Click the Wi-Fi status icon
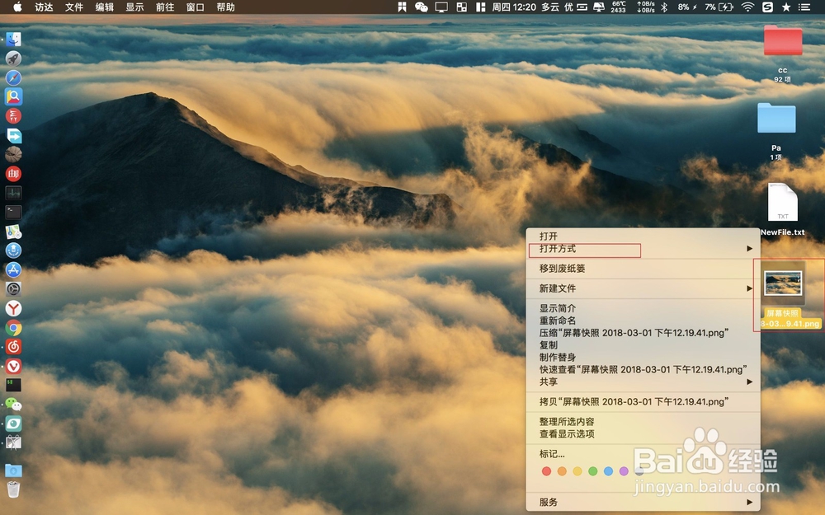 [748, 7]
